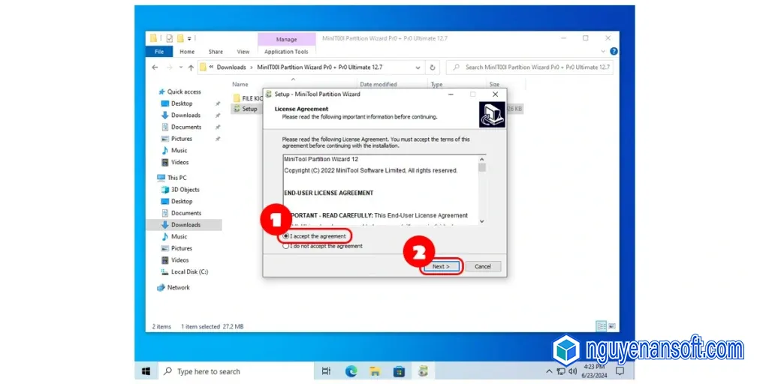Switch to the Application Tools tab

(286, 52)
